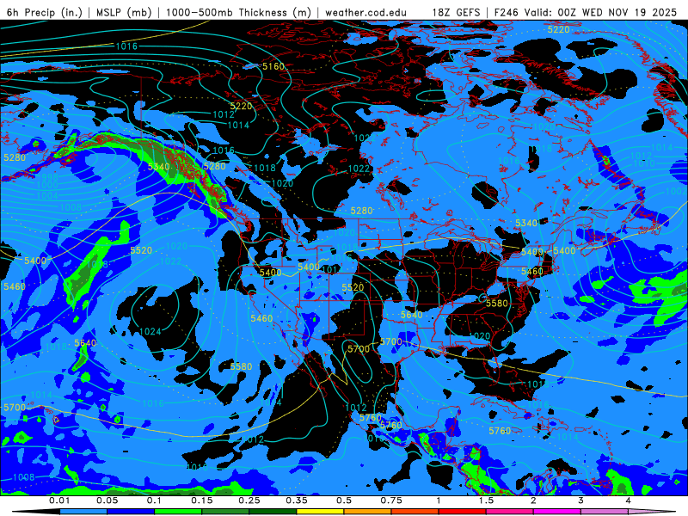Pick the light blue 0.01–0.05 legend swatch
This screenshot has height=516, width=688.
coord(83,512)
